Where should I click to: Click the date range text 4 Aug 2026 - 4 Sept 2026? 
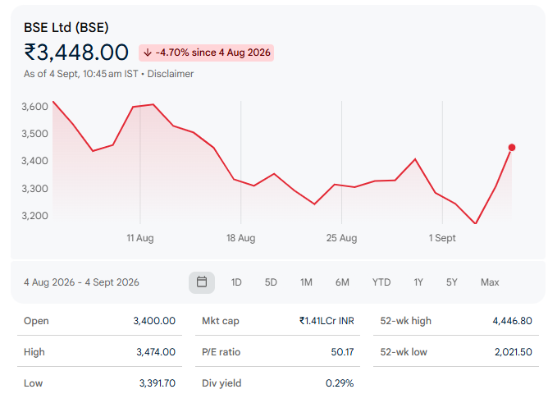(81, 282)
